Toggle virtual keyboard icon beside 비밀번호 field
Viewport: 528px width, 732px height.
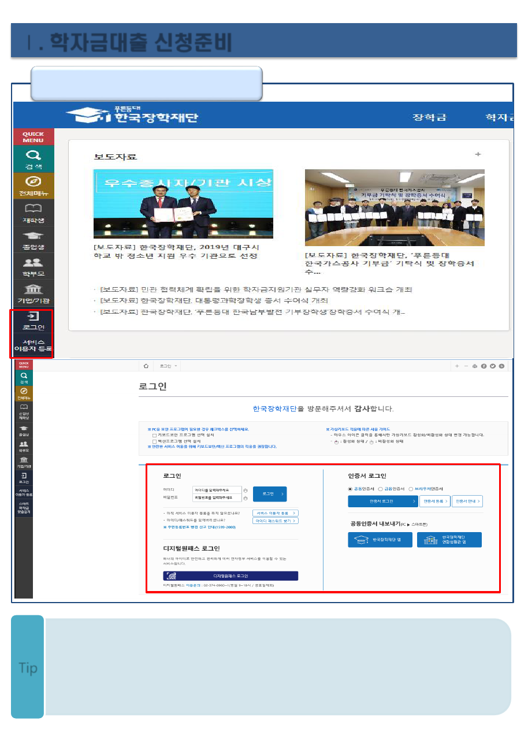click(245, 498)
